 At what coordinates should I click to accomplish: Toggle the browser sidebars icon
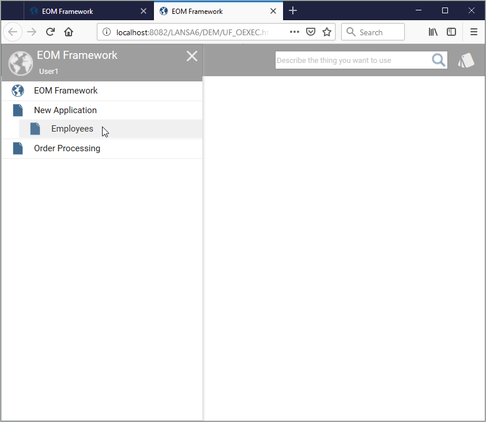tap(451, 32)
